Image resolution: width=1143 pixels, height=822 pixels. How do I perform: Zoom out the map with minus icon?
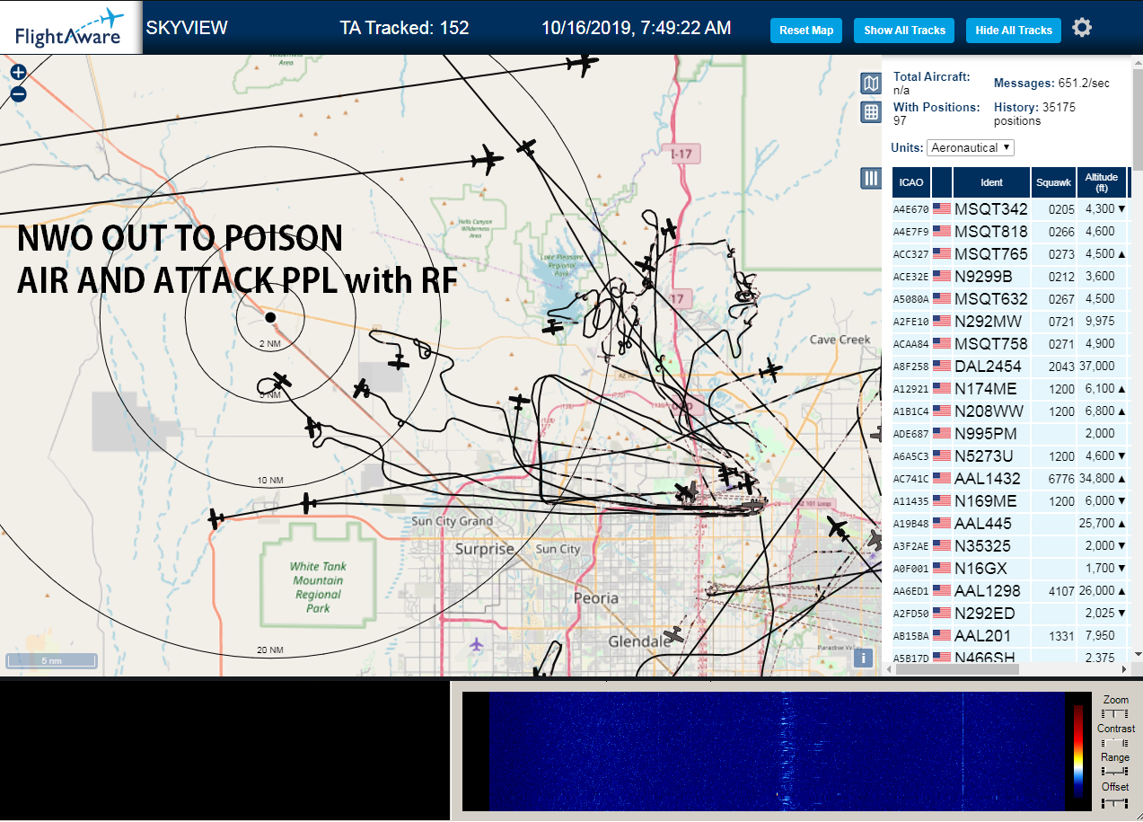click(18, 94)
